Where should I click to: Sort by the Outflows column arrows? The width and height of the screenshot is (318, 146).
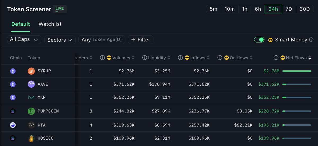point(251,58)
